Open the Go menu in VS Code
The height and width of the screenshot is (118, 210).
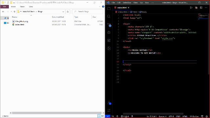pos(141,3)
